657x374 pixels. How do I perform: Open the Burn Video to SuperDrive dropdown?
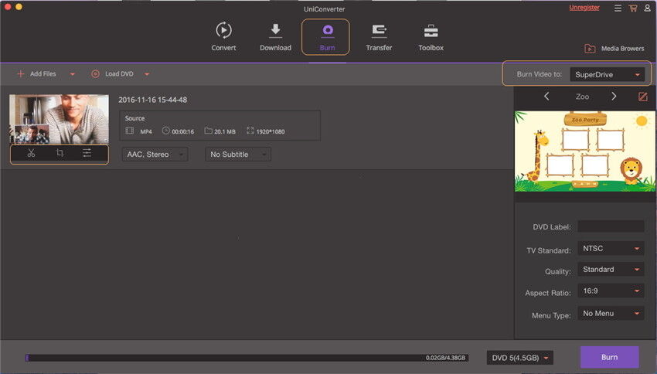point(607,74)
